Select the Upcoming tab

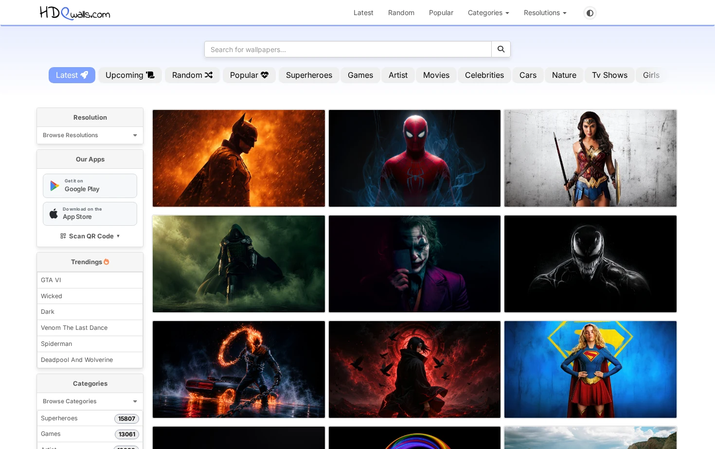[x=130, y=75]
